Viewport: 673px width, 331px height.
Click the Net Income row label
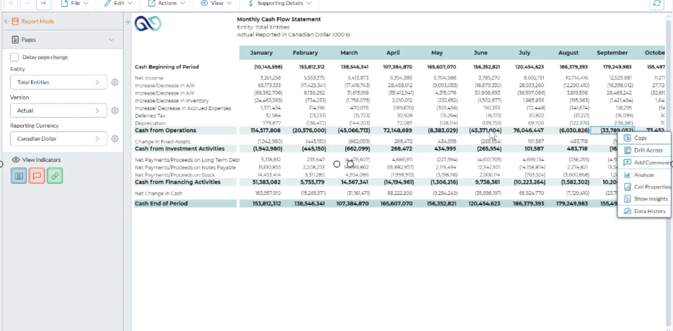point(149,78)
